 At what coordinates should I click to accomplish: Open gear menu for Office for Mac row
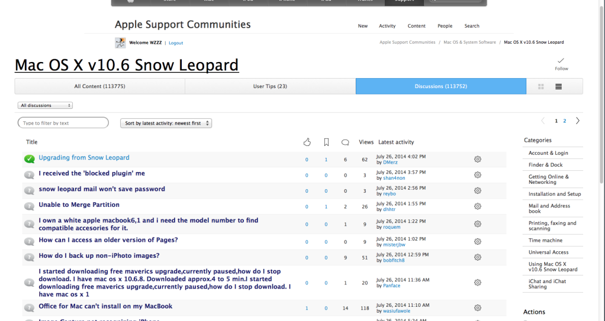coord(478,308)
